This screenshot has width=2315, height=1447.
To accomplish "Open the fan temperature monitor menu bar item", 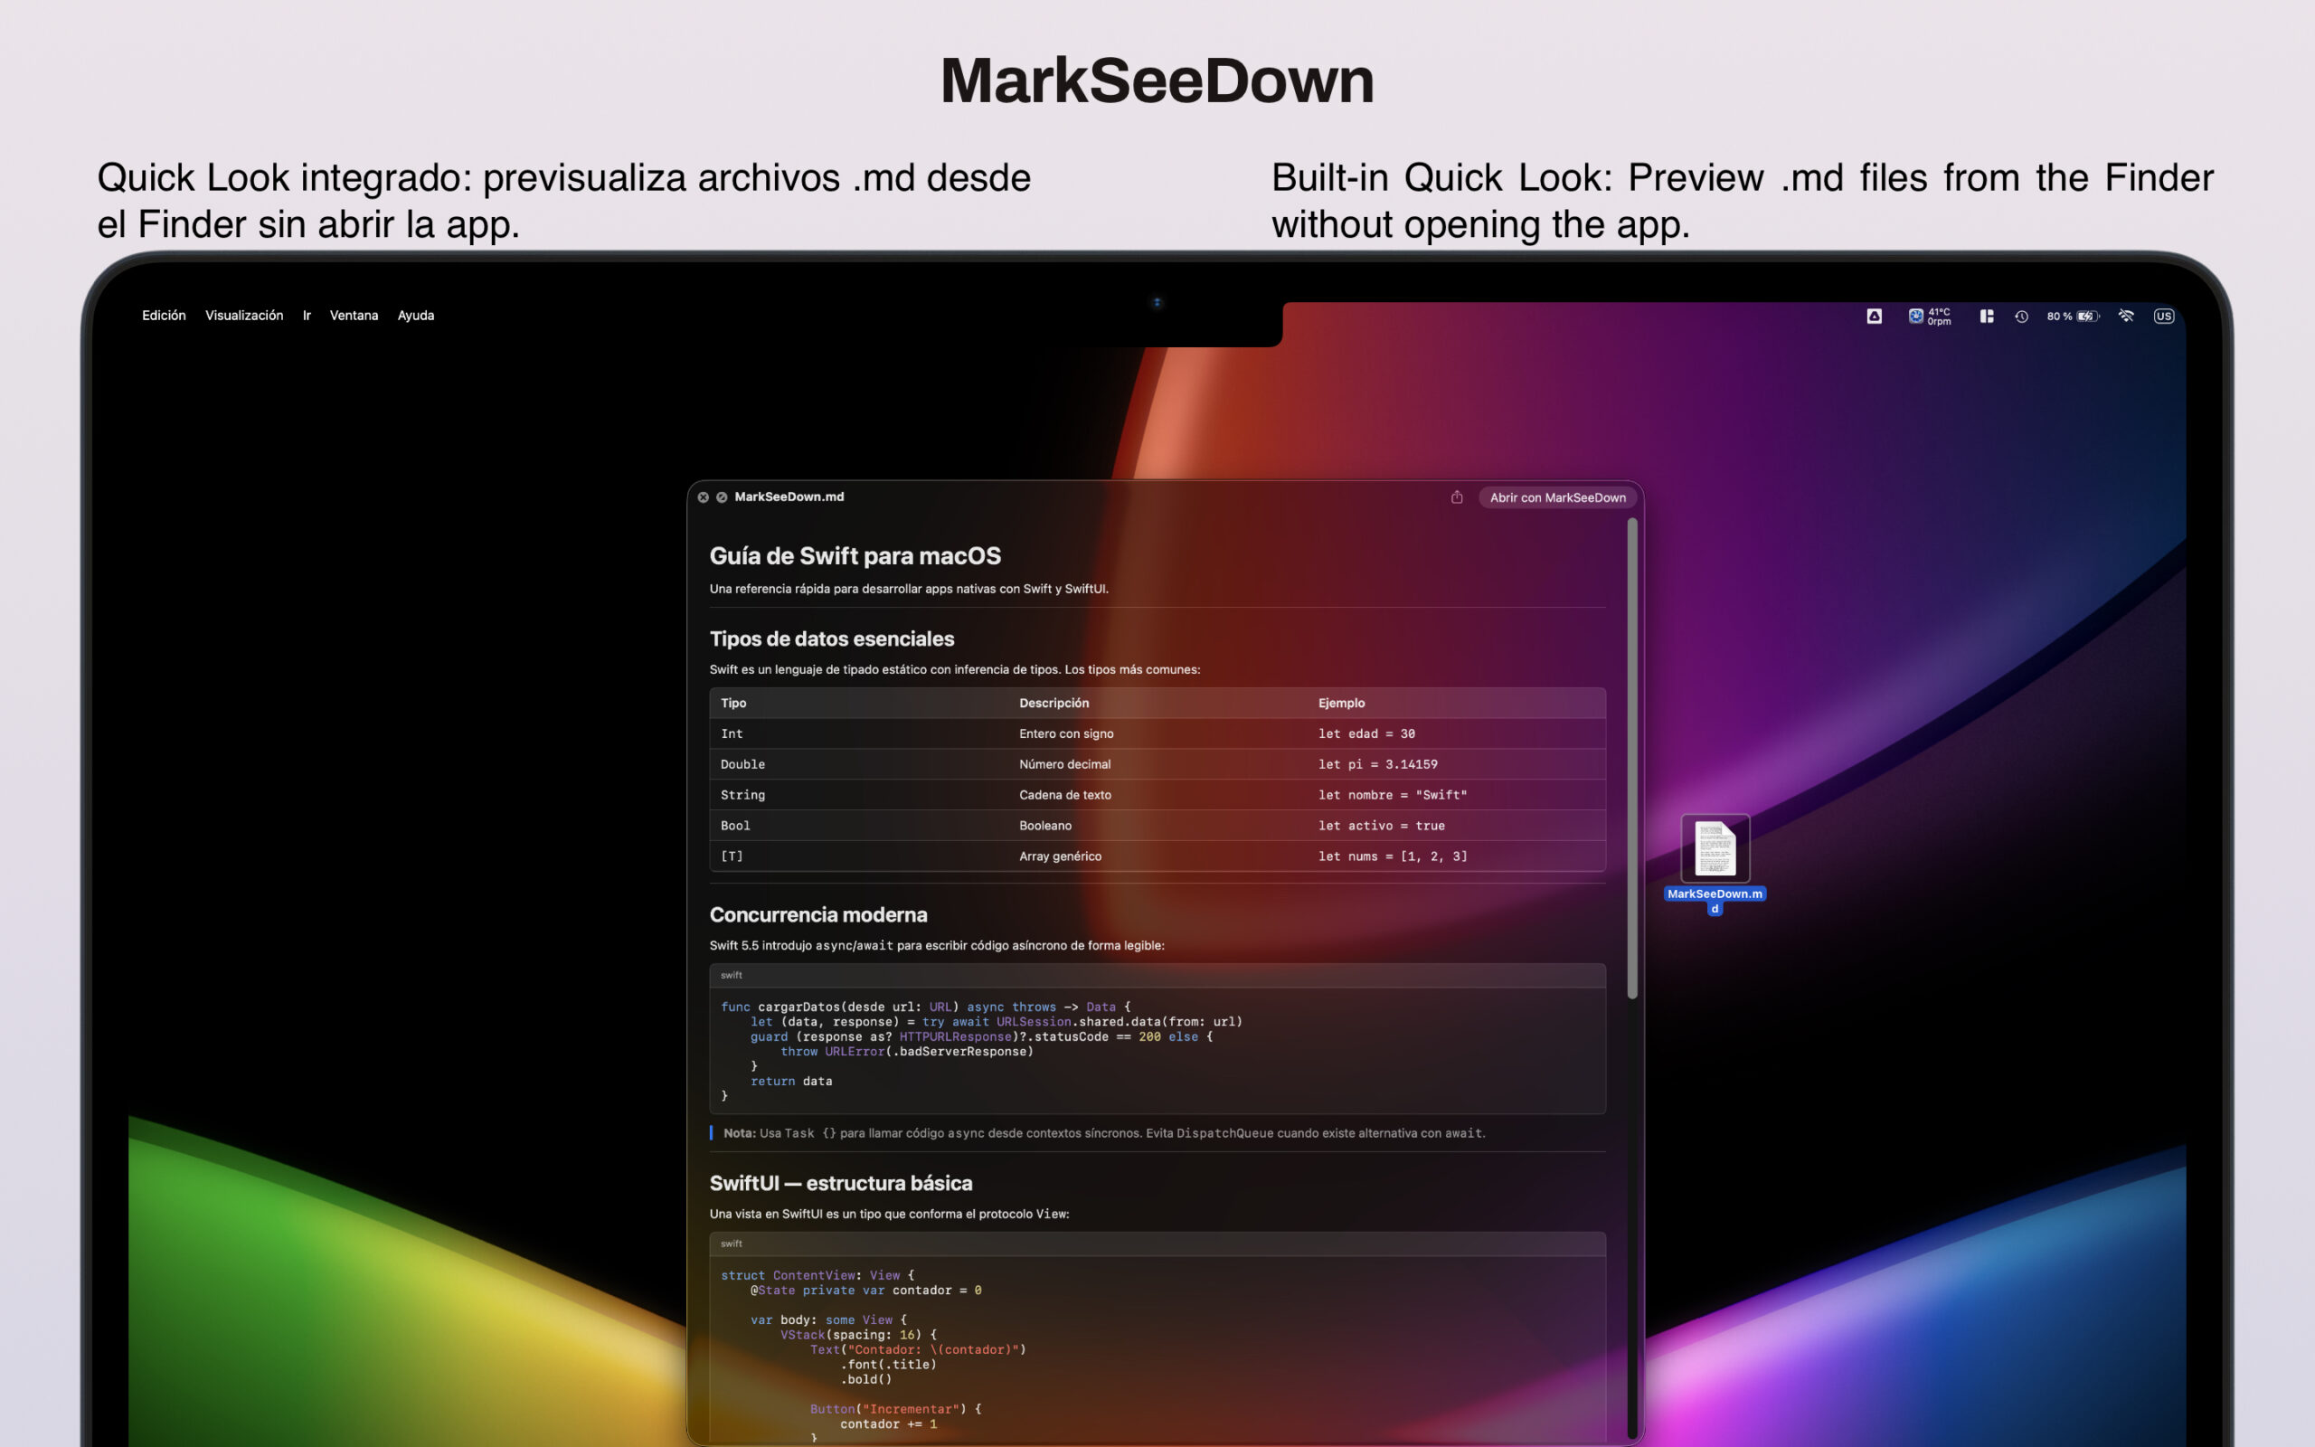I will tap(1930, 316).
